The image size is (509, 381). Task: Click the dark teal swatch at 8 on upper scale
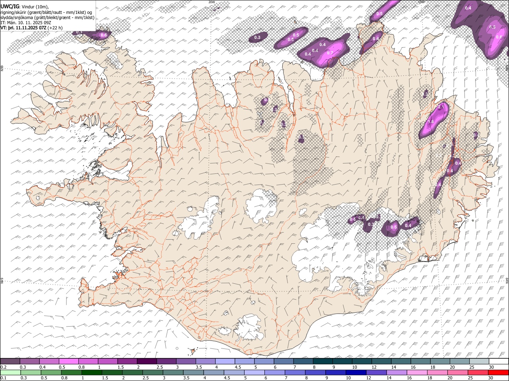(322, 362)
